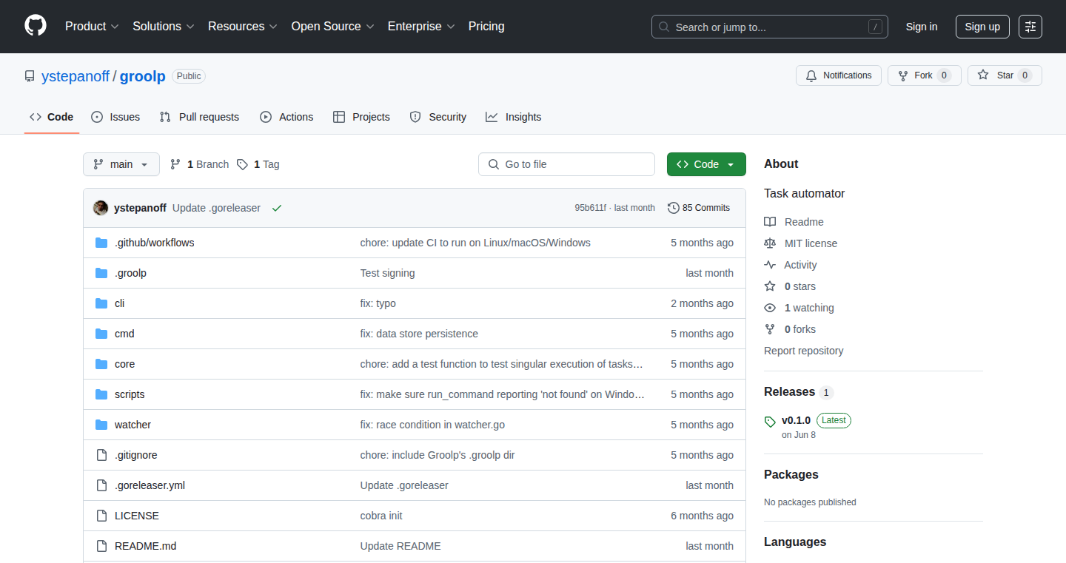The width and height of the screenshot is (1066, 563).
Task: Click Report repository link
Action: tap(804, 351)
